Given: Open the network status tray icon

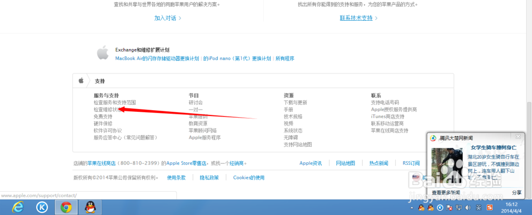Looking at the screenshot, I should pyautogui.click(x=459, y=208).
